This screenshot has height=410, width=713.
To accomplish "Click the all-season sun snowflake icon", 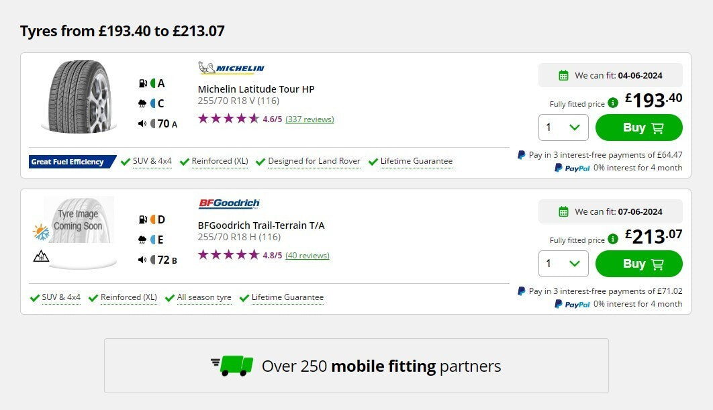I will point(41,232).
